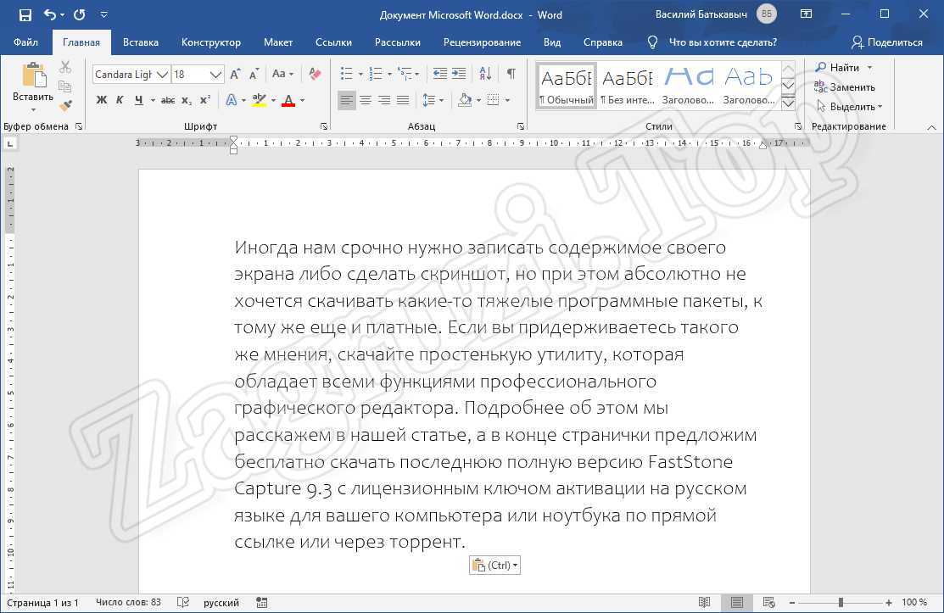Click Число слов: 83 in status bar
The width and height of the screenshot is (944, 613).
tap(128, 602)
